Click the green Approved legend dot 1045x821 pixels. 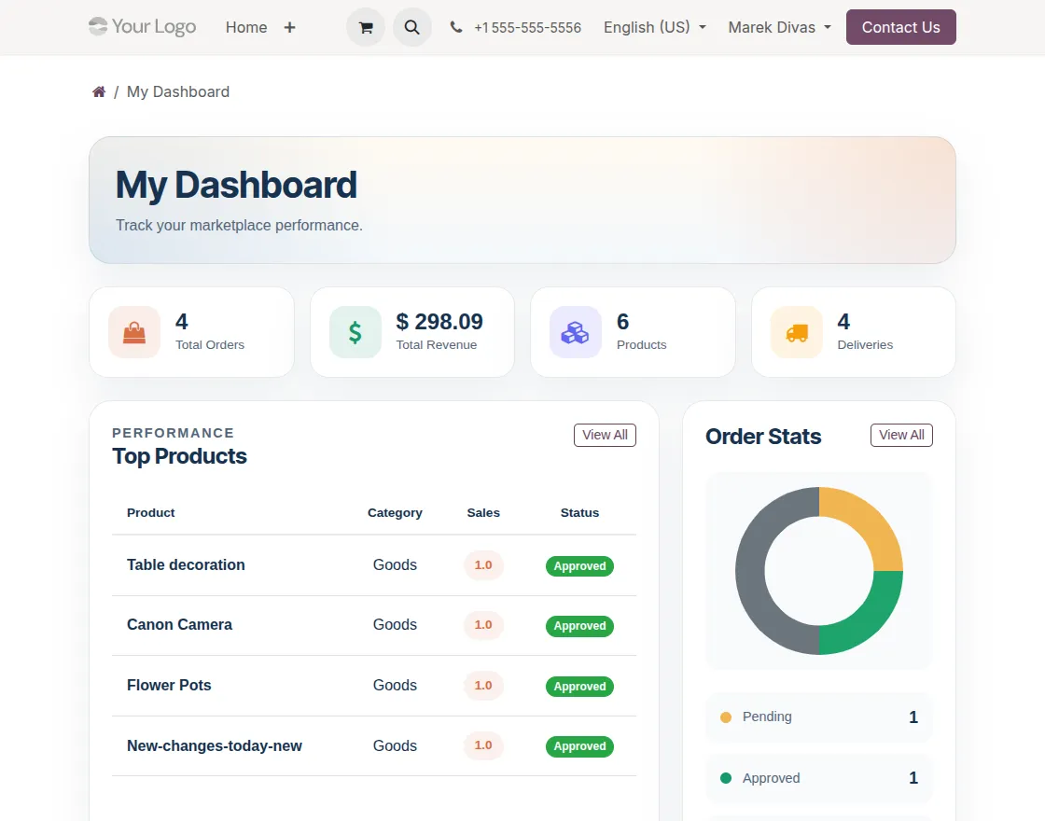[x=726, y=778]
